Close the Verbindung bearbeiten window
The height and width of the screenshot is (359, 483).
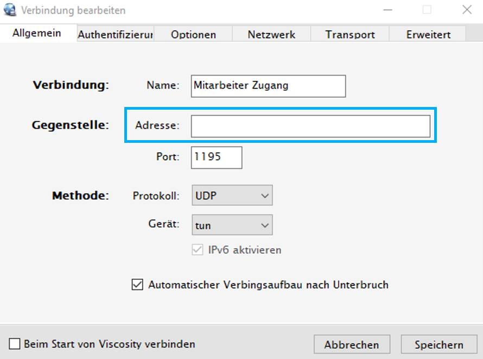pos(467,10)
